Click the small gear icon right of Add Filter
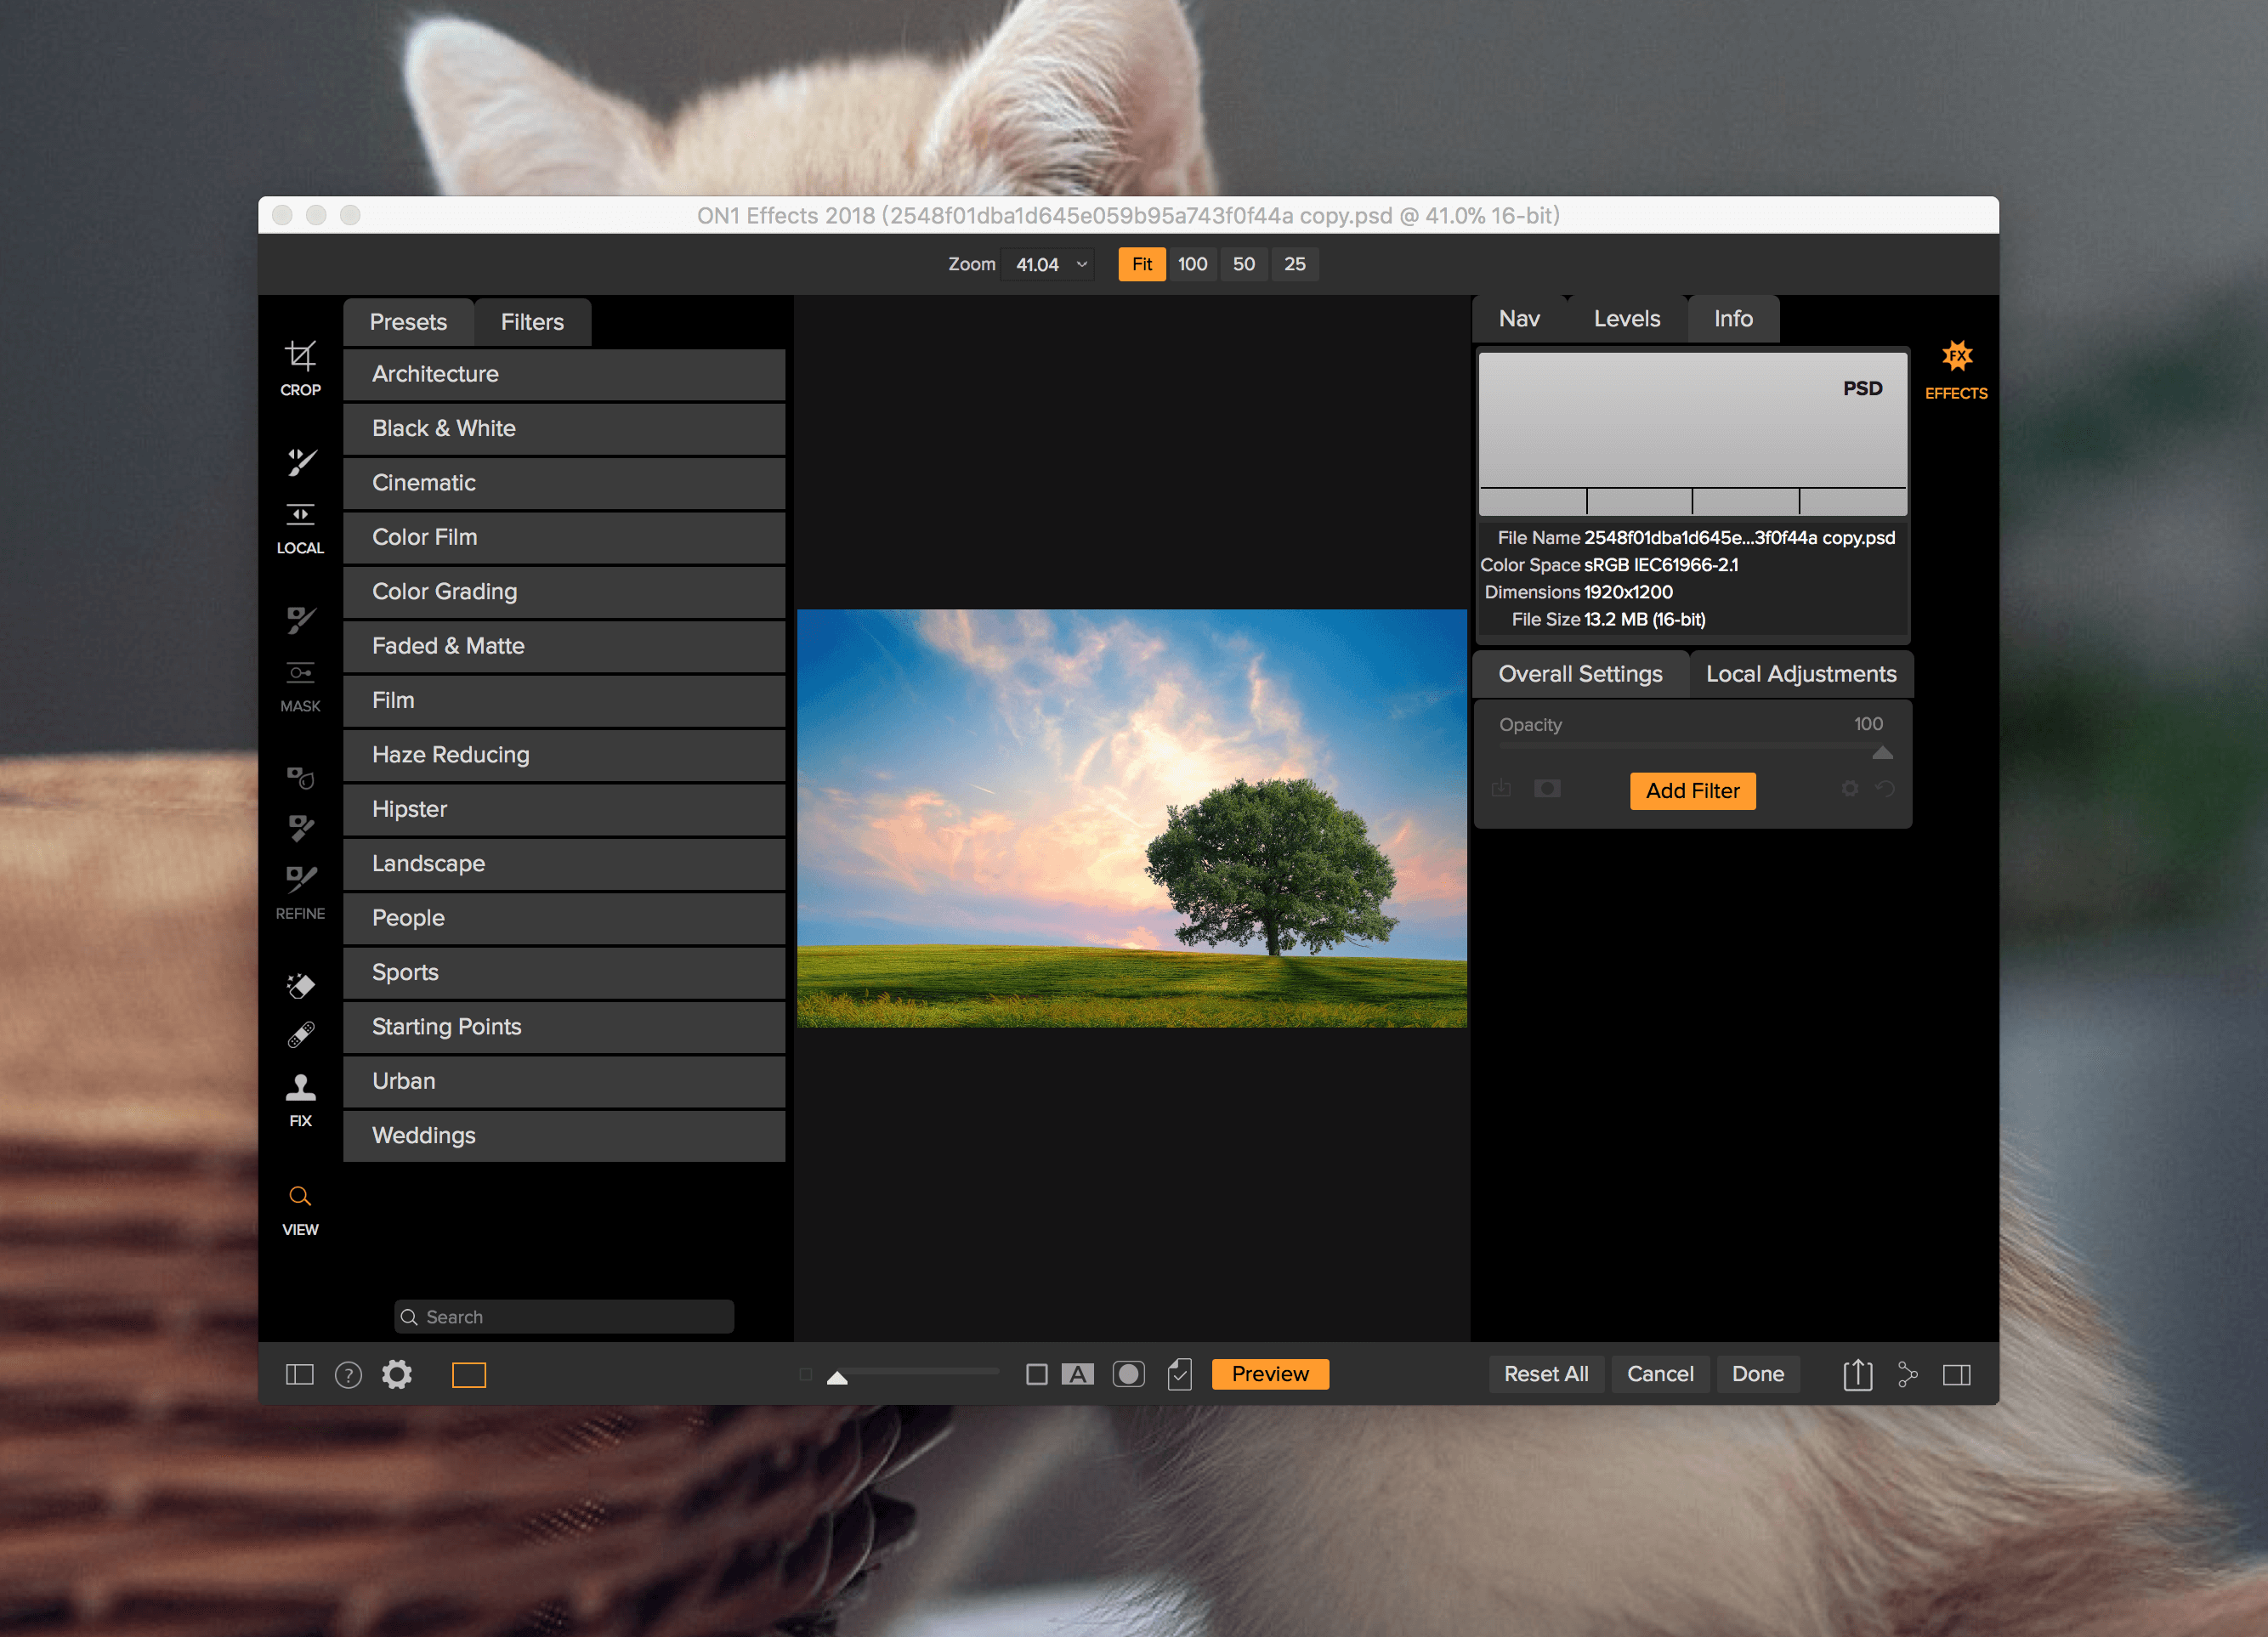This screenshot has width=2268, height=1637. (x=1850, y=789)
